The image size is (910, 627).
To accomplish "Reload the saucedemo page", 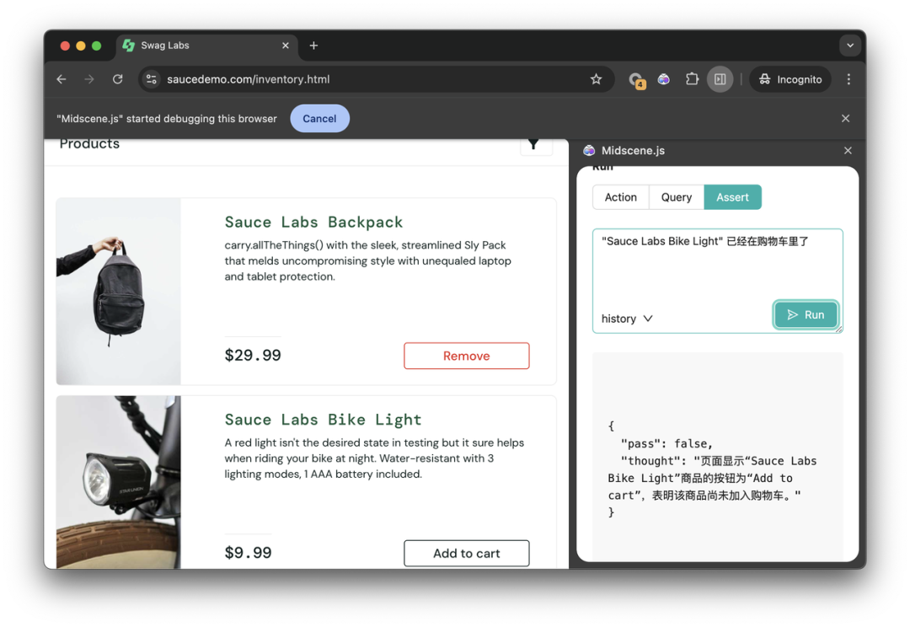I will tap(118, 79).
